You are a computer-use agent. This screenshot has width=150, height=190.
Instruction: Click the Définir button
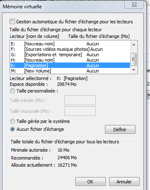pos(120,130)
